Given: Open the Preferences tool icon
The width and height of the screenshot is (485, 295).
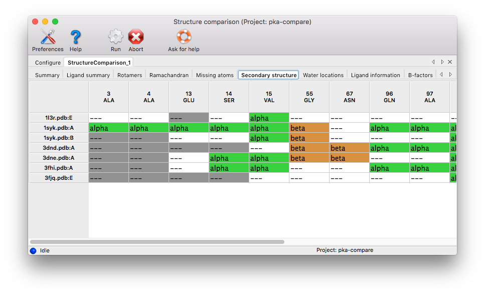Looking at the screenshot, I should point(48,38).
